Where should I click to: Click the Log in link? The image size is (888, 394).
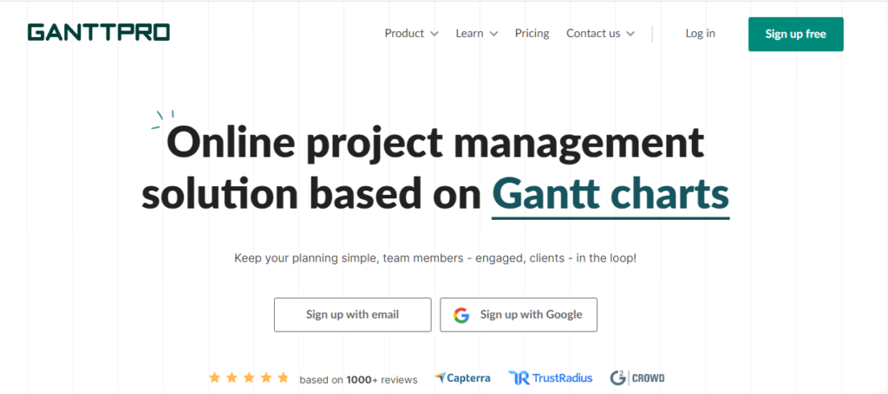700,34
